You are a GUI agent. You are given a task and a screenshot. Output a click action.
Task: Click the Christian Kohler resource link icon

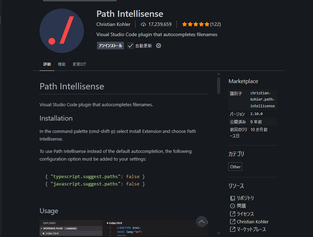tap(232, 221)
